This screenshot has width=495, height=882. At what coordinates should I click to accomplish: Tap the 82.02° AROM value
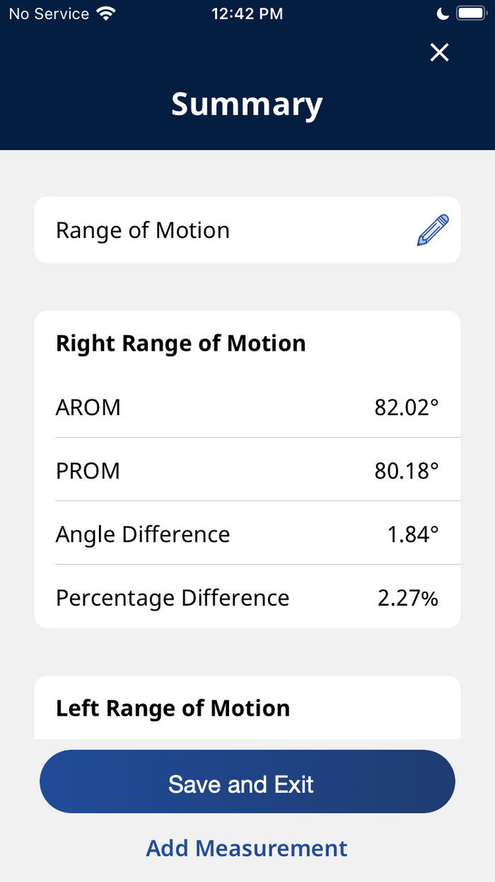coord(407,407)
